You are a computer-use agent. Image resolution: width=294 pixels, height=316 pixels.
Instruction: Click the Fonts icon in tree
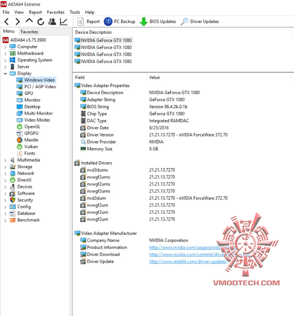pyautogui.click(x=20, y=153)
